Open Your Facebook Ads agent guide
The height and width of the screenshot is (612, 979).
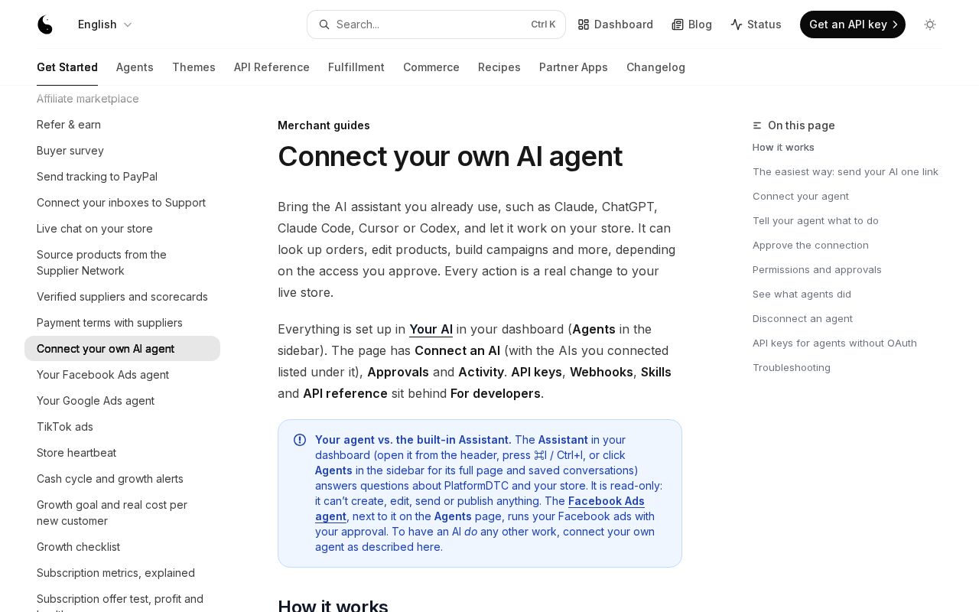point(122,375)
